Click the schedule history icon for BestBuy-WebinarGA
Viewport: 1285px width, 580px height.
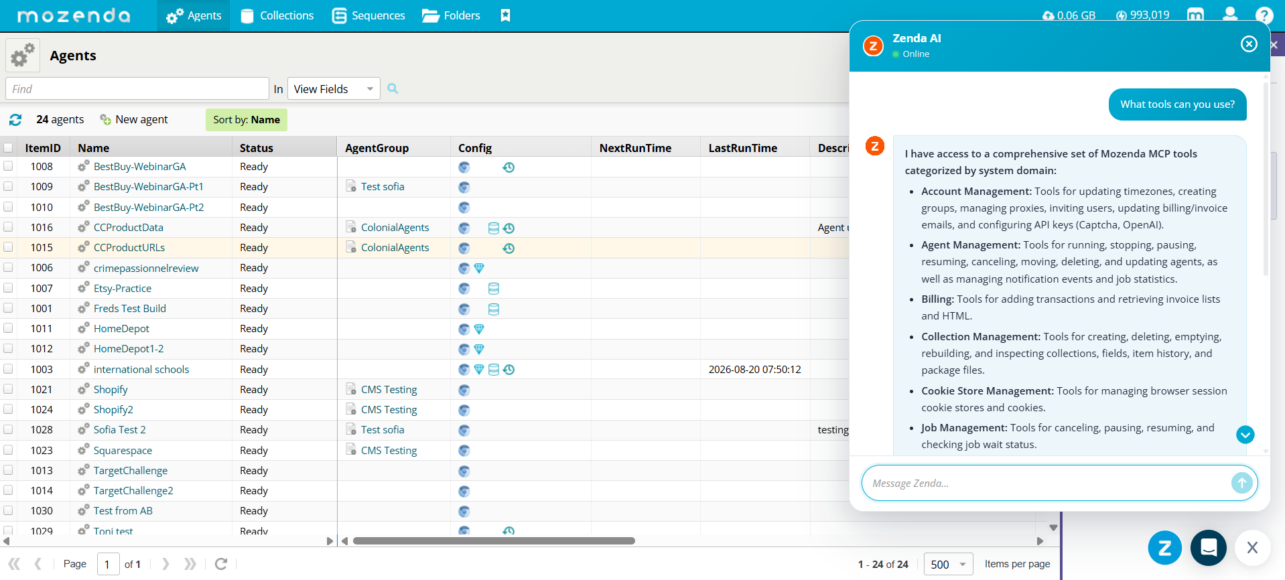point(509,167)
